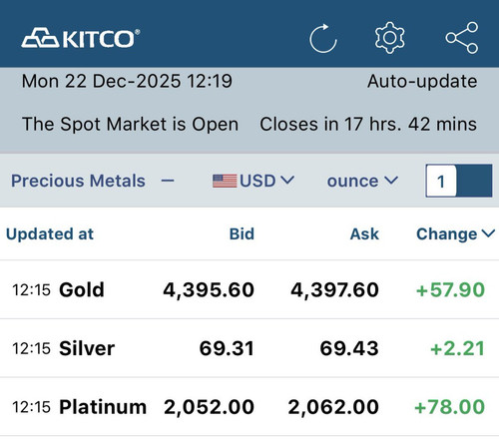The image size is (499, 442).
Task: Click the Kitco logo
Action: (x=81, y=38)
